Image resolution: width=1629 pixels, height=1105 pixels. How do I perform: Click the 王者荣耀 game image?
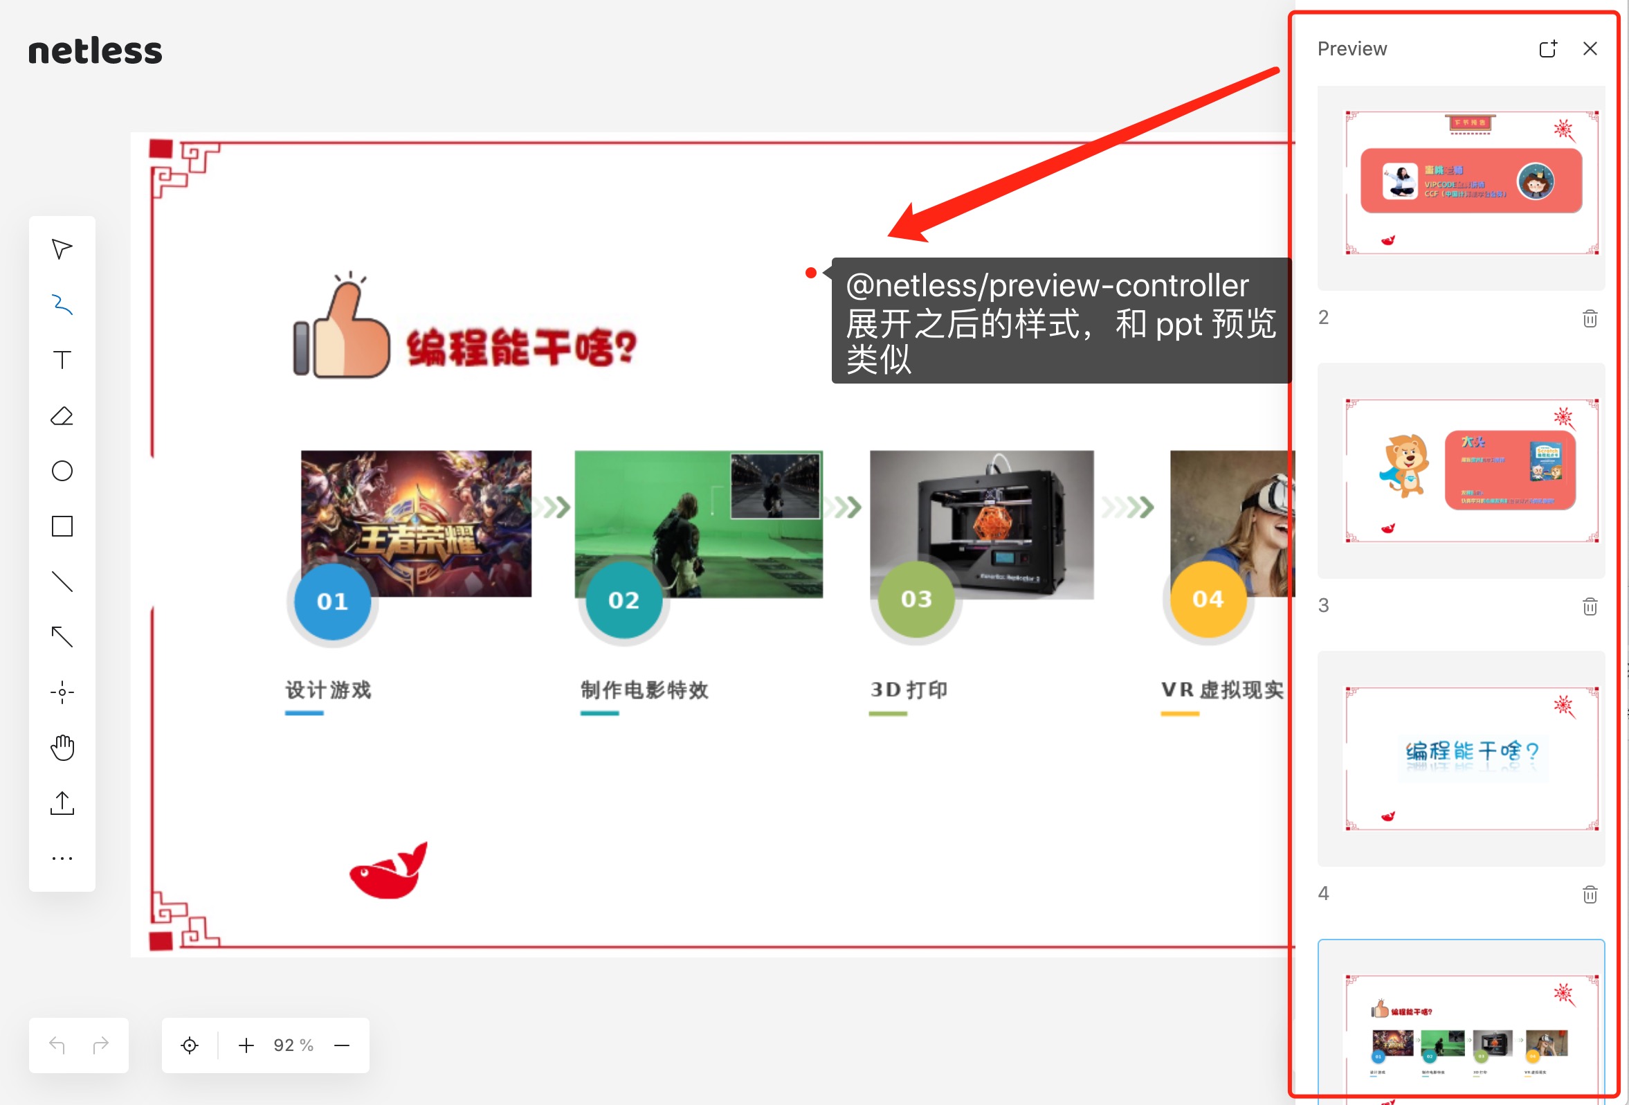coord(417,523)
